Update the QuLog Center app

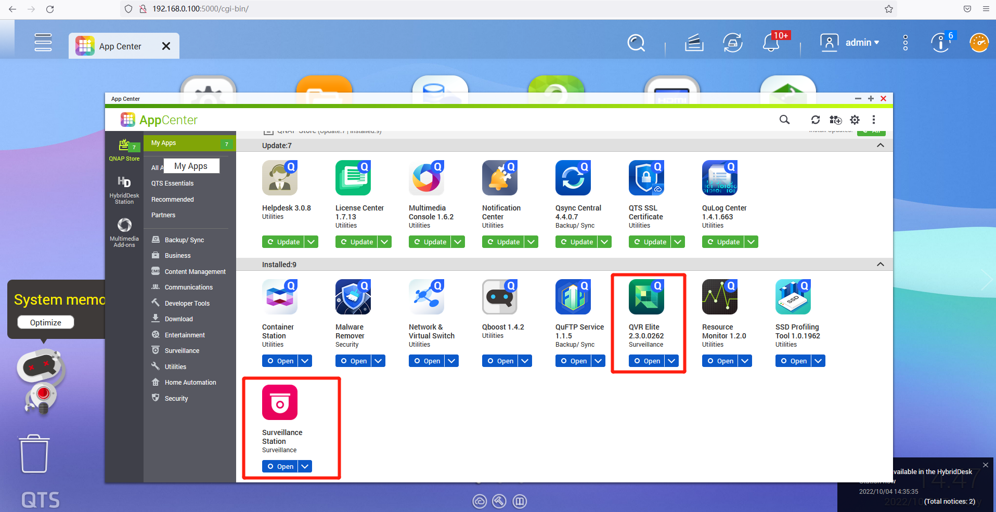pos(723,242)
